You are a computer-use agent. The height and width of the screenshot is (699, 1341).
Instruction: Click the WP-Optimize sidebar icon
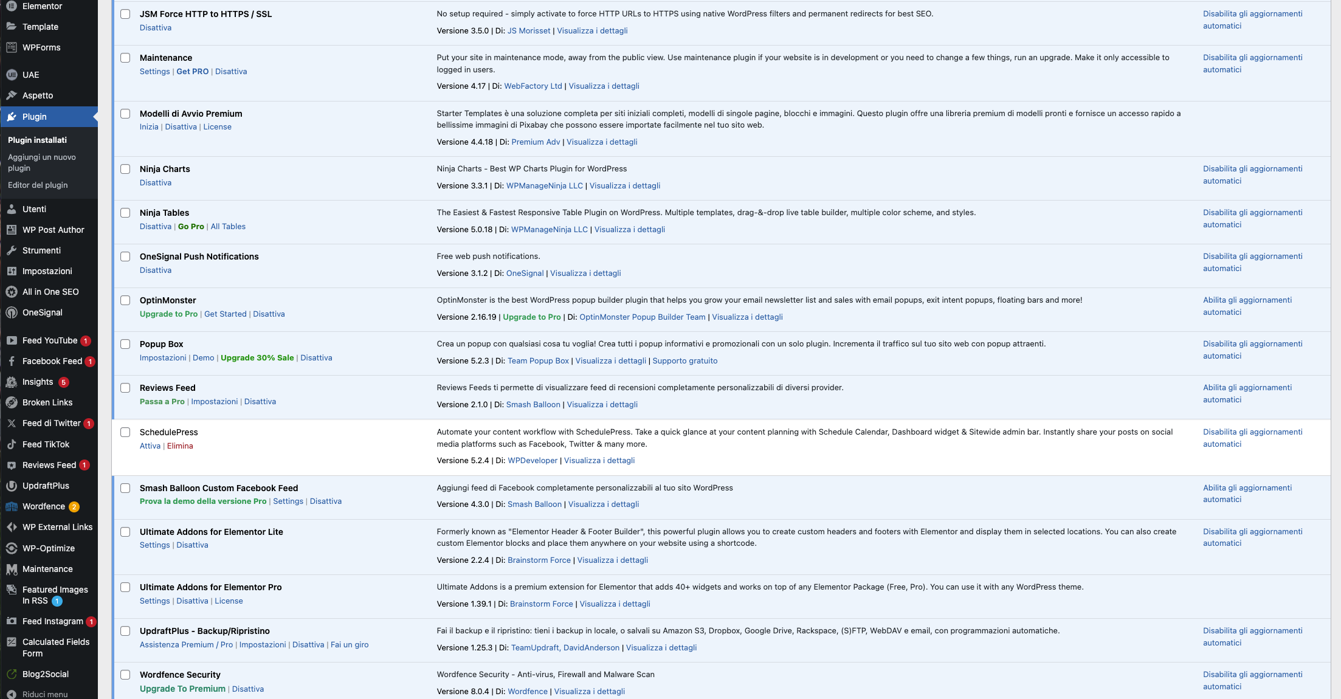[12, 548]
